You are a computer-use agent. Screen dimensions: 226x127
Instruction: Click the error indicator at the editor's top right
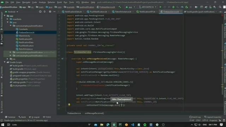point(222,15)
